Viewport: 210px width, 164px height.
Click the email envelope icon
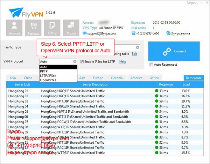(x=84, y=33)
